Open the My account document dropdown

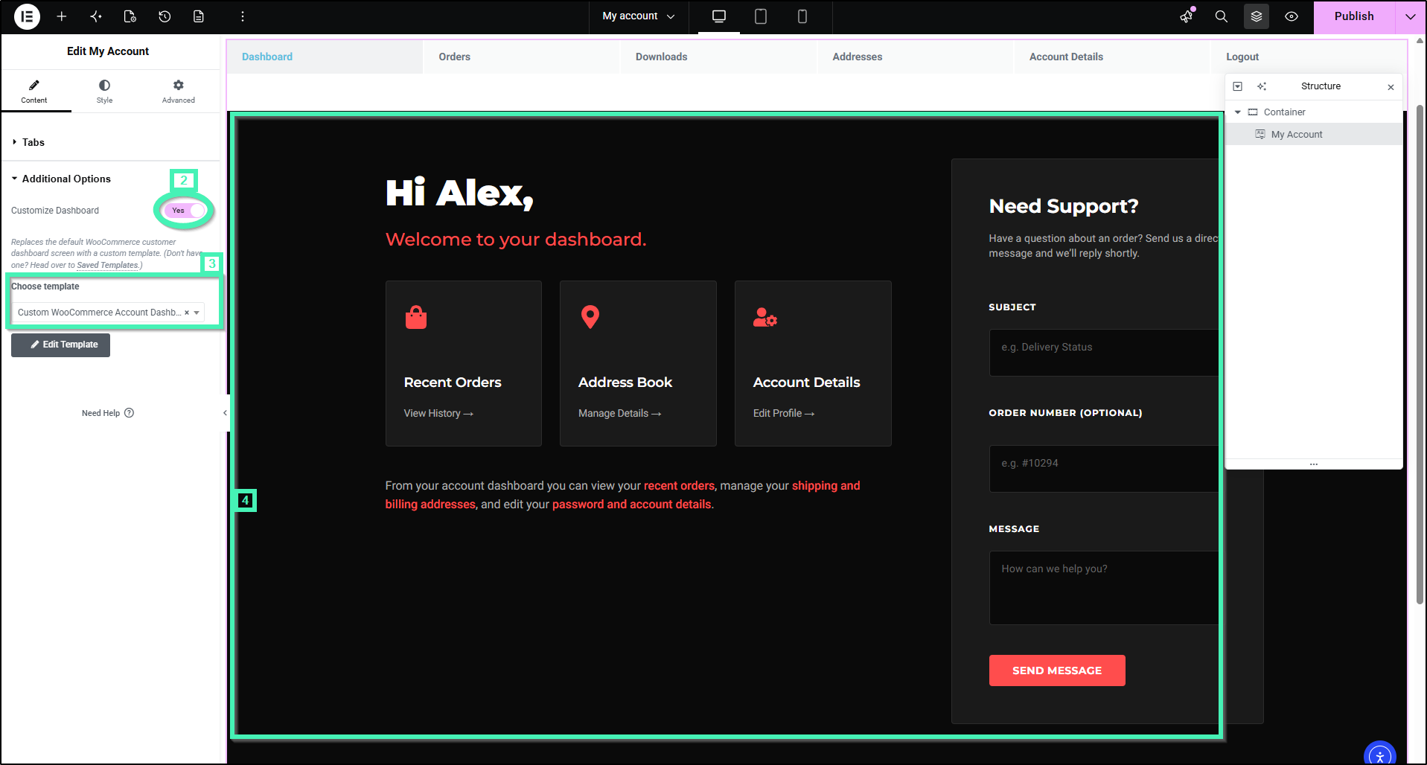[639, 16]
